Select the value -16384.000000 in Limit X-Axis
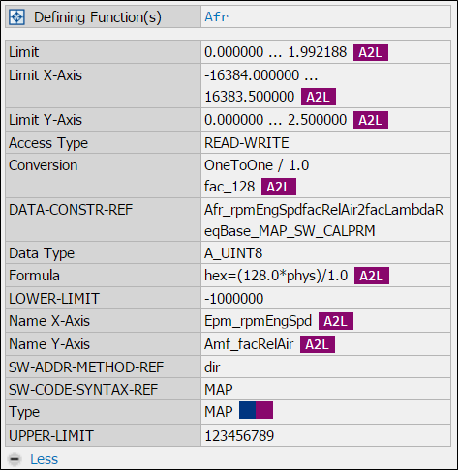 pos(252,75)
